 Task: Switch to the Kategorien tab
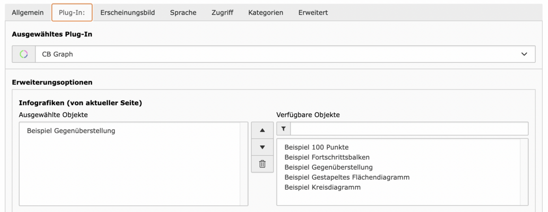(x=266, y=12)
